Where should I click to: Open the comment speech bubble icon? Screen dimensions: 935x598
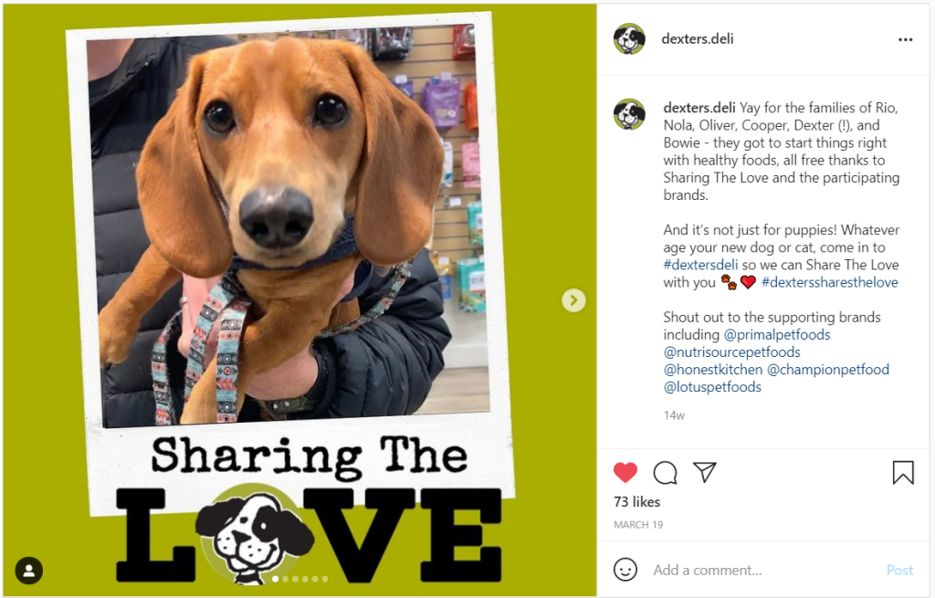click(x=665, y=473)
